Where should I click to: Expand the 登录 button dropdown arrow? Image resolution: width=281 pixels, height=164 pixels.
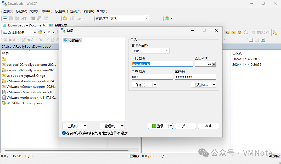(x=171, y=126)
